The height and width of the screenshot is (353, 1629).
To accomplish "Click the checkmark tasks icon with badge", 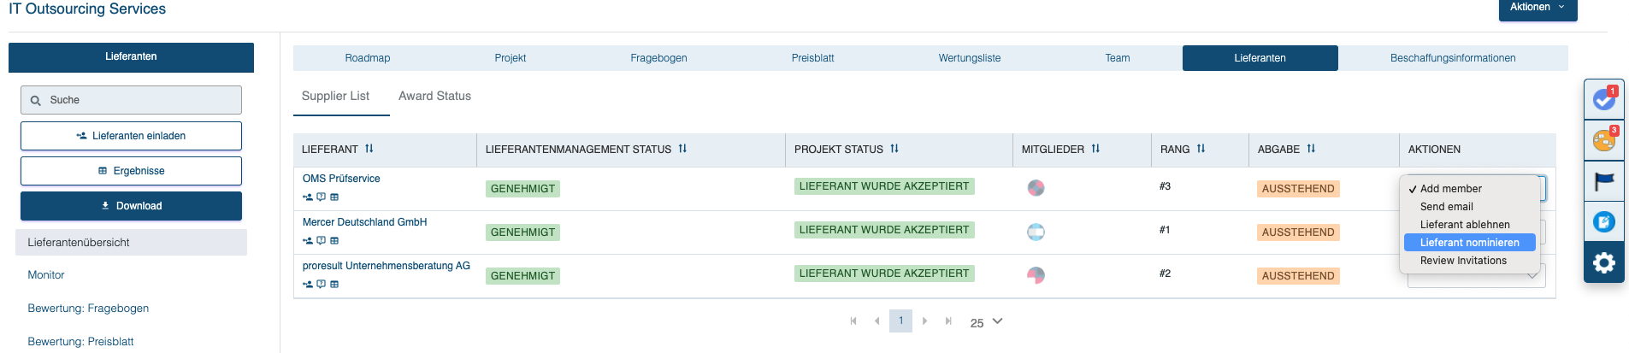I will coord(1603,100).
